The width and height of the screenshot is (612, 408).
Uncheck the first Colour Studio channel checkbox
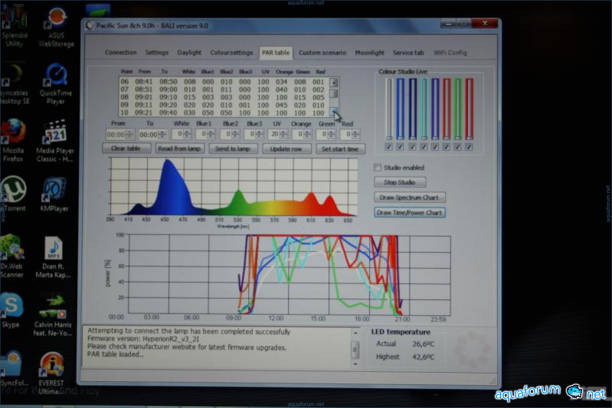click(x=389, y=147)
